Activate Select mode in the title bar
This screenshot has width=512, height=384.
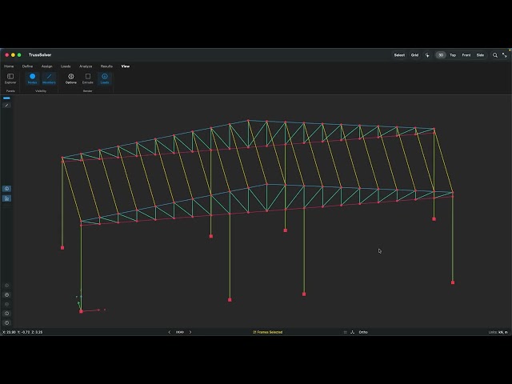pyautogui.click(x=399, y=55)
